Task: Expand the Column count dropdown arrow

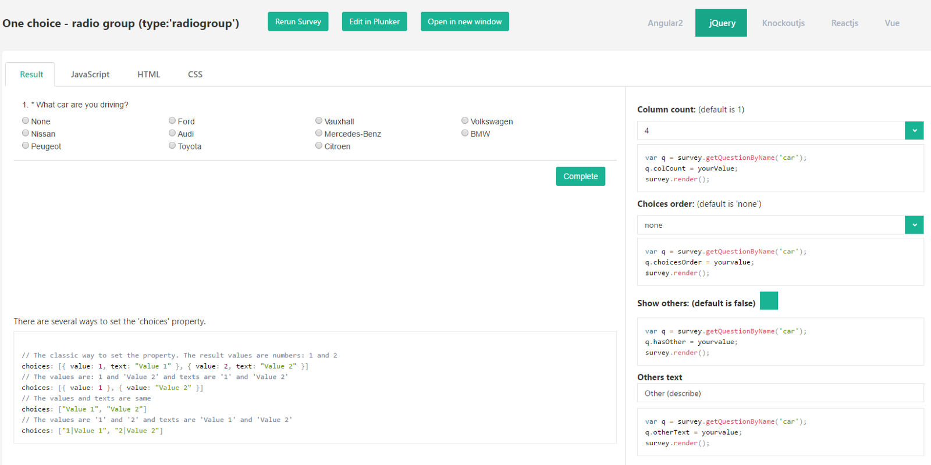Action: [914, 131]
